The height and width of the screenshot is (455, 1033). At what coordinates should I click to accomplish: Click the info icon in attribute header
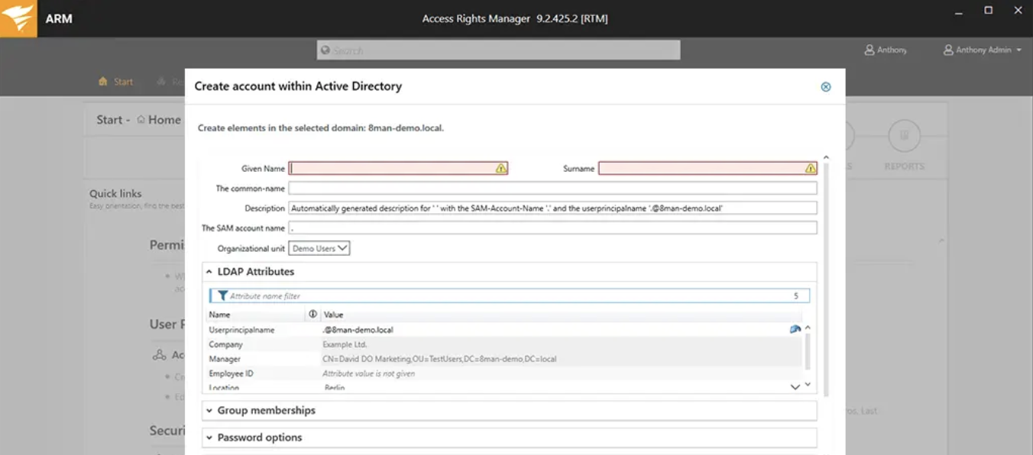tap(312, 315)
